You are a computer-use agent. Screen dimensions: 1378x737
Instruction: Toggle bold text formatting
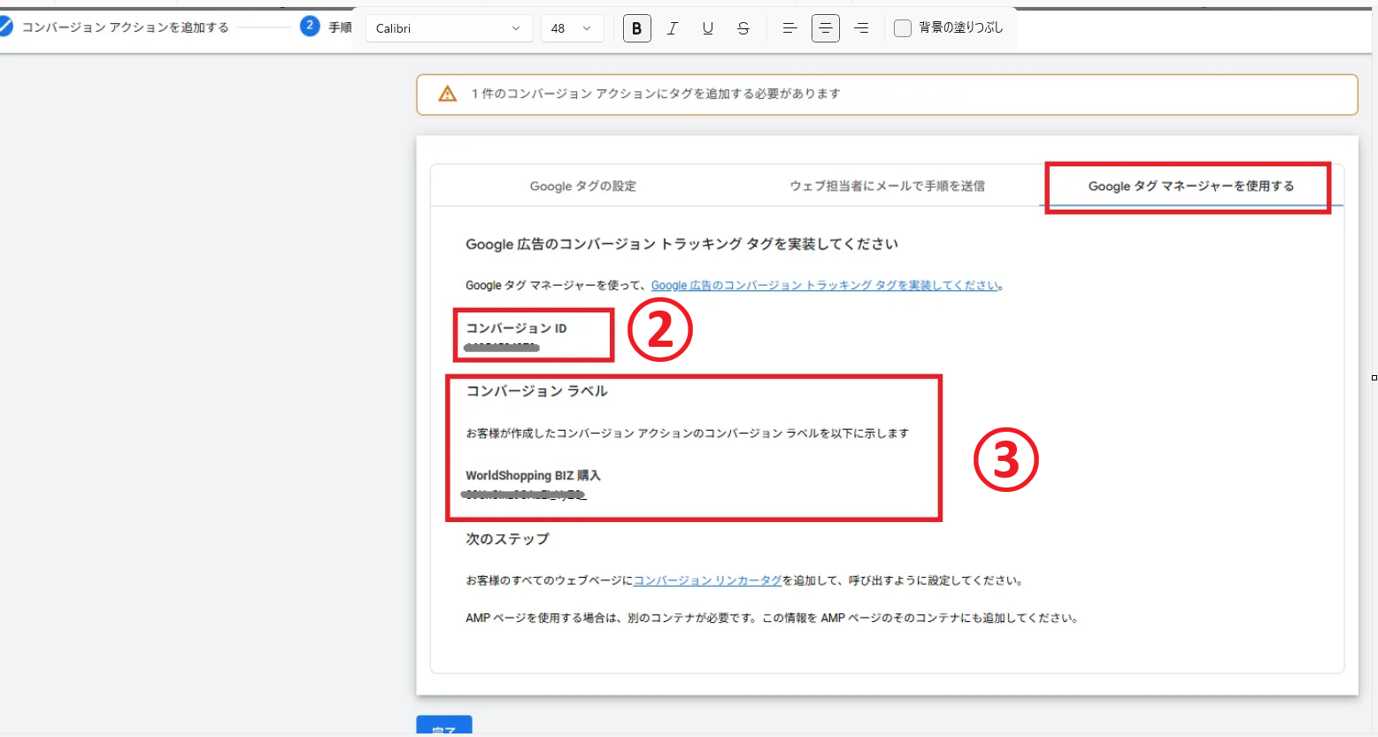(636, 28)
